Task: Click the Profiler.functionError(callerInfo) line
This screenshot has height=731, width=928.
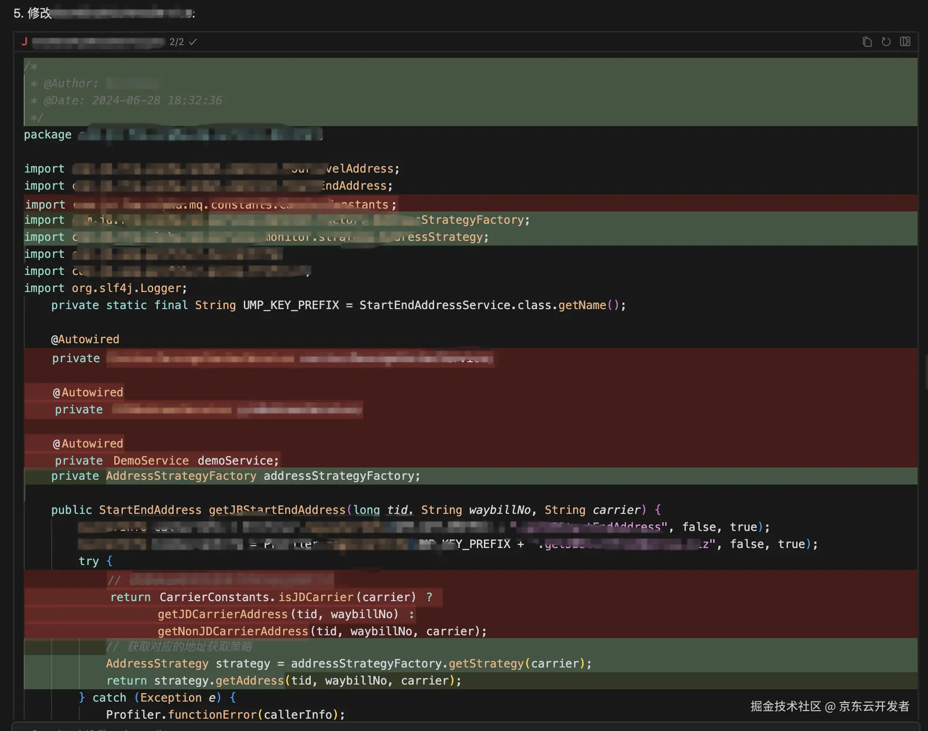Action: 225,715
